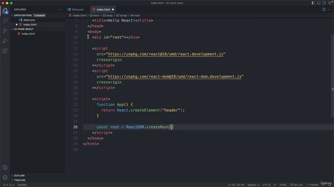Toggle primary side bar layout icon
334x187 pixels.
[x=313, y=3]
